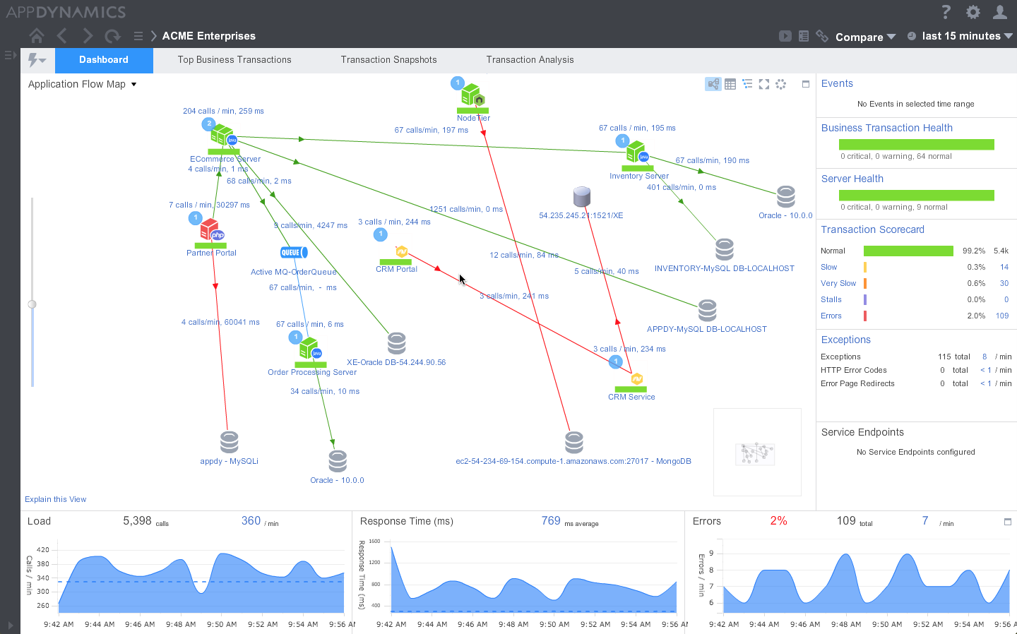This screenshot has height=634, width=1017.
Task: Open the settings gear icon
Action: point(973,12)
